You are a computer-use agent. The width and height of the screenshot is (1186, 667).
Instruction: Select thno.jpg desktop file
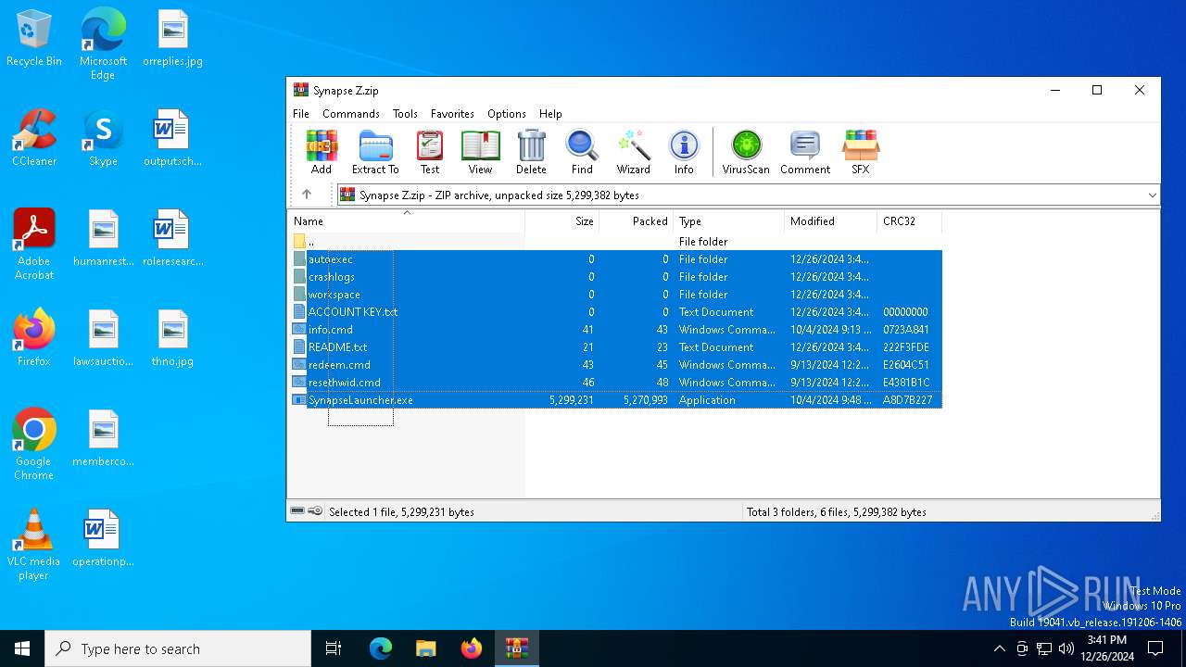[173, 338]
